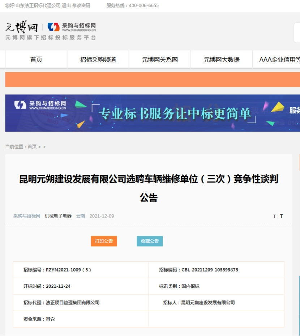The image size is (300, 336).
Task: Click the 元博网 calligraphy logo
Action: click(21, 27)
